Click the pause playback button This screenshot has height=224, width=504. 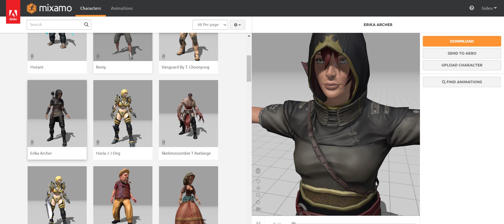(258, 223)
